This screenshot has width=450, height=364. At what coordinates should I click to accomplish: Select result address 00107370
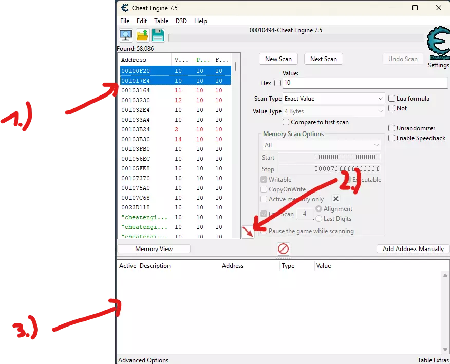point(175,178)
